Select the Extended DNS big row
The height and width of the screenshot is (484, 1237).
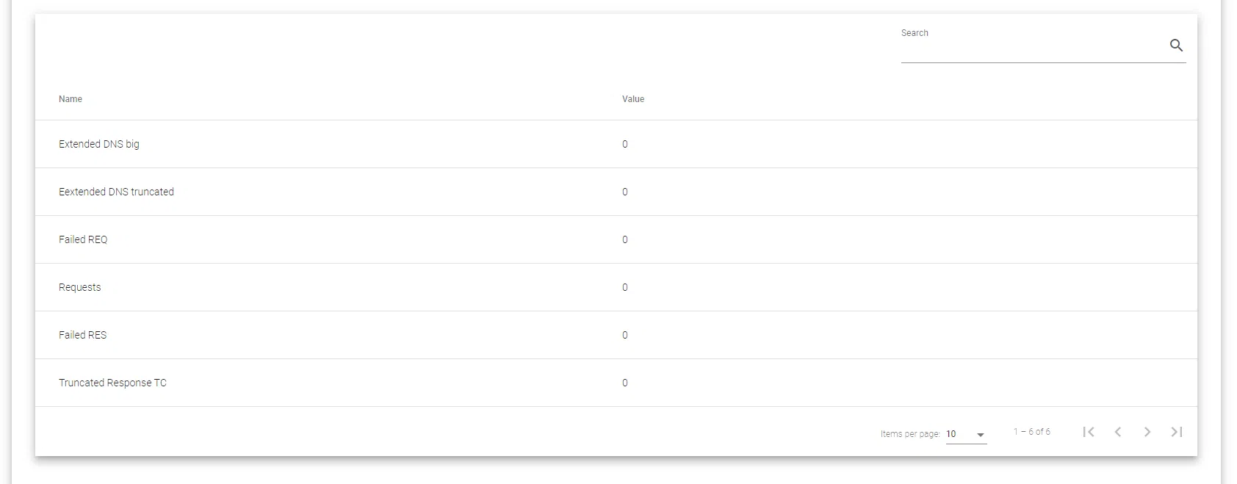pos(99,144)
